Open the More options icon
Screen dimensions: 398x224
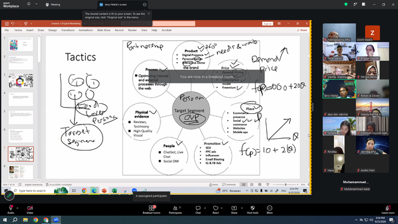(x=269, y=208)
